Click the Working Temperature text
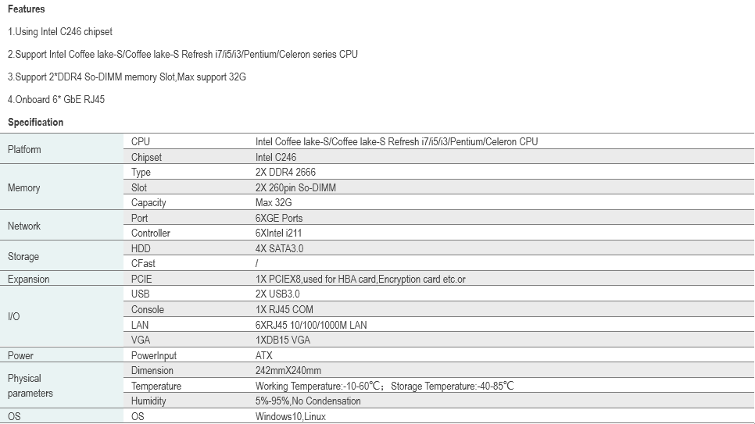Screen dimensions: 755x424 click(x=319, y=387)
